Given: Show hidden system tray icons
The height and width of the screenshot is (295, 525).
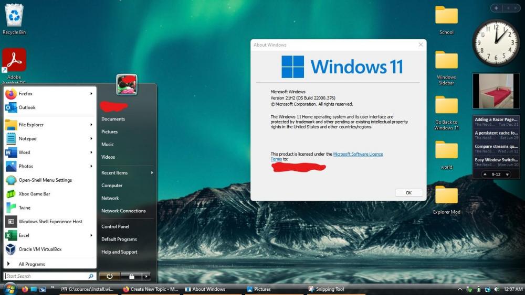Looking at the screenshot, I should click(x=460, y=289).
